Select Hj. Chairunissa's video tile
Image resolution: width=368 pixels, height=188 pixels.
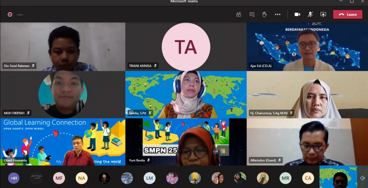pyautogui.click(x=307, y=95)
